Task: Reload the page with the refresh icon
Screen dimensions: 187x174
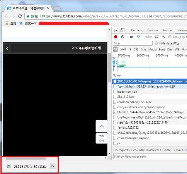Action: pyautogui.click(x=20, y=16)
